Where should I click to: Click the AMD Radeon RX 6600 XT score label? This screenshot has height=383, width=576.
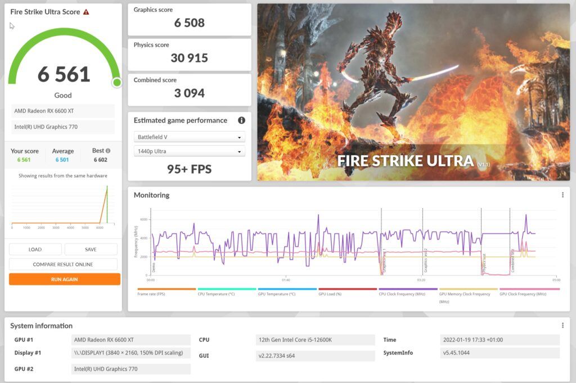coord(63,111)
